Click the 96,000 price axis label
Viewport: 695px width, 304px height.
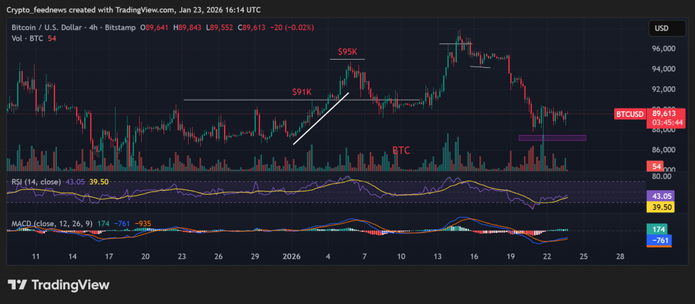coord(662,48)
